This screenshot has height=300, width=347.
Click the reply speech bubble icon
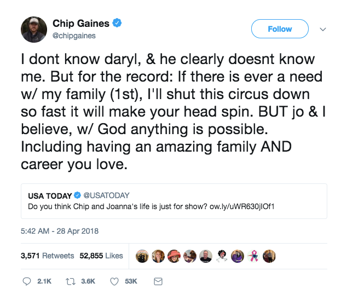click(x=27, y=281)
